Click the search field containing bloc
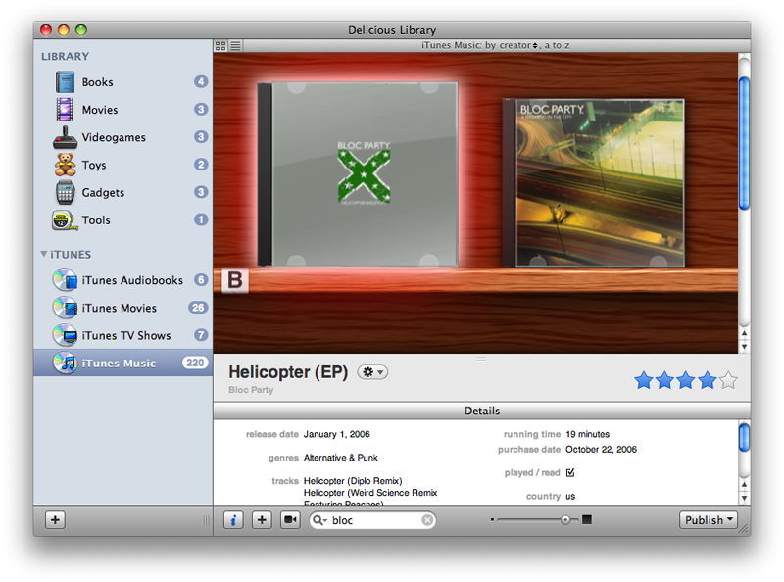 coord(372,520)
